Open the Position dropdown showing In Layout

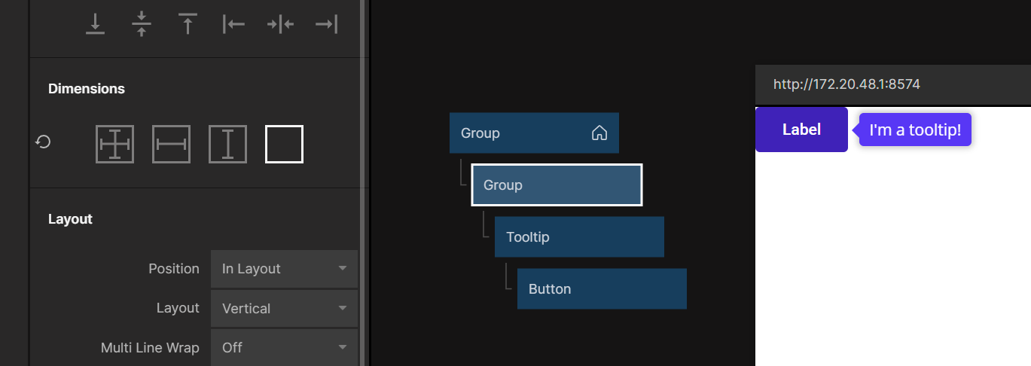284,269
